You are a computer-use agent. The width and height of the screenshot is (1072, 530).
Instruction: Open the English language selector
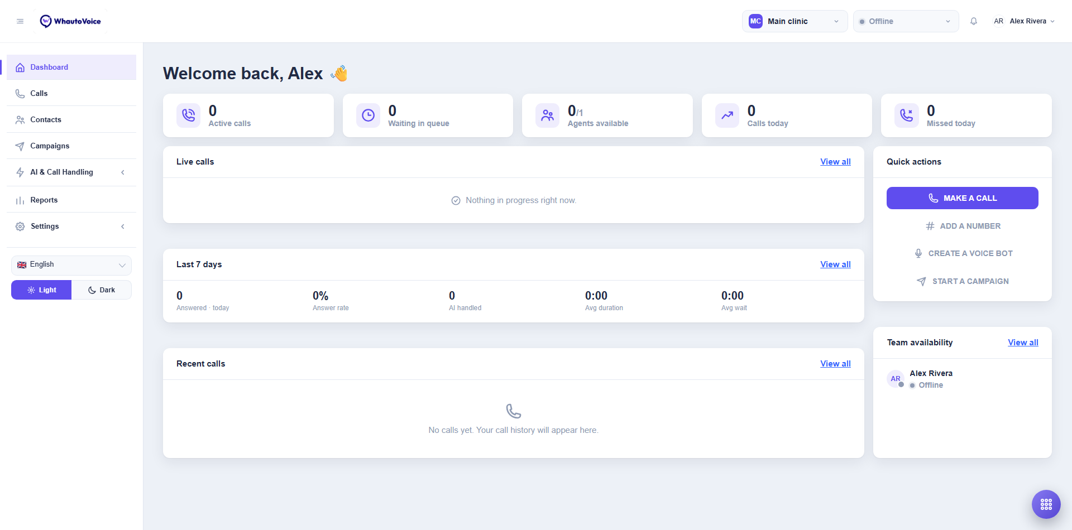click(71, 265)
